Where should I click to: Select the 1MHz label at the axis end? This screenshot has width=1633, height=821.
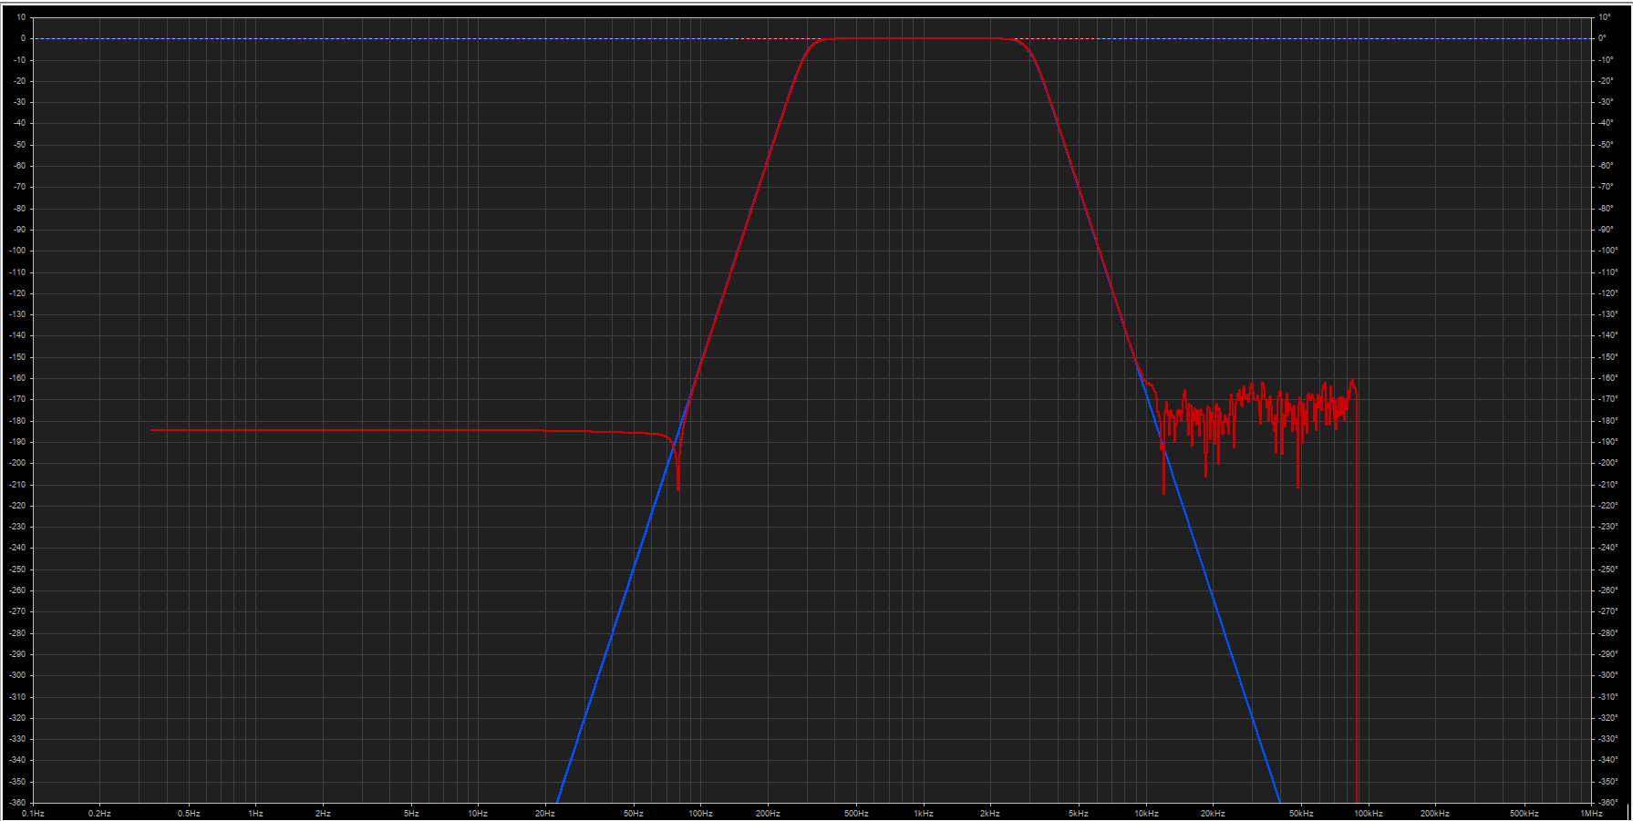tap(1591, 814)
